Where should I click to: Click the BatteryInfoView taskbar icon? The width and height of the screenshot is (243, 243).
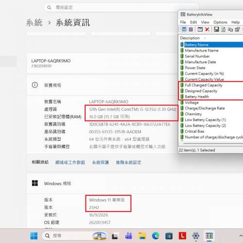coord(209,236)
